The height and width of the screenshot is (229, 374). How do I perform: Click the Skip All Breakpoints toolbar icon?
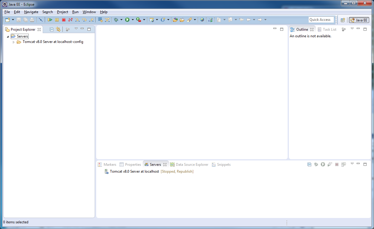tap(41, 20)
